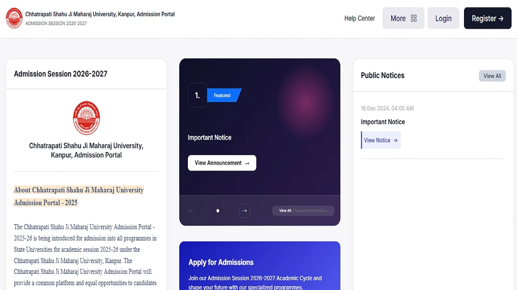Image resolution: width=517 pixels, height=290 pixels.
Task: Click the university emblem in the admission card
Action: point(86,118)
